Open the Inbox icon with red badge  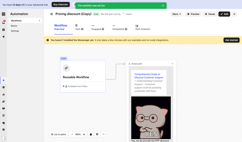(4, 22)
